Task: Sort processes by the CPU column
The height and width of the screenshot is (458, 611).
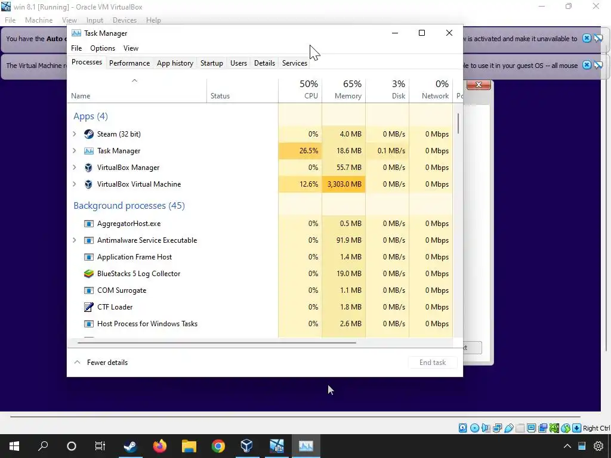Action: pos(301,90)
